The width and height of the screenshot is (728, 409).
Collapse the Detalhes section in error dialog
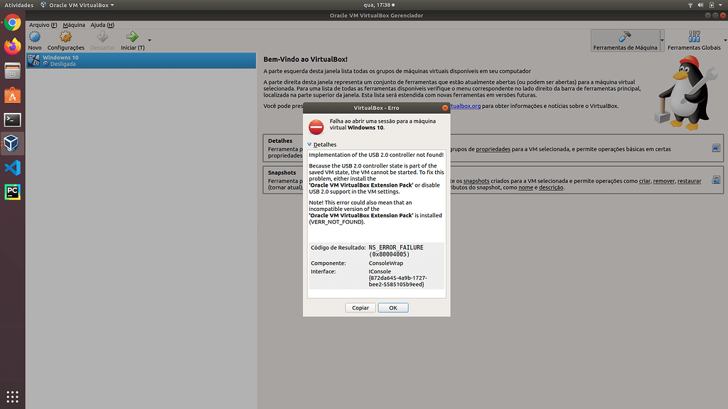309,145
